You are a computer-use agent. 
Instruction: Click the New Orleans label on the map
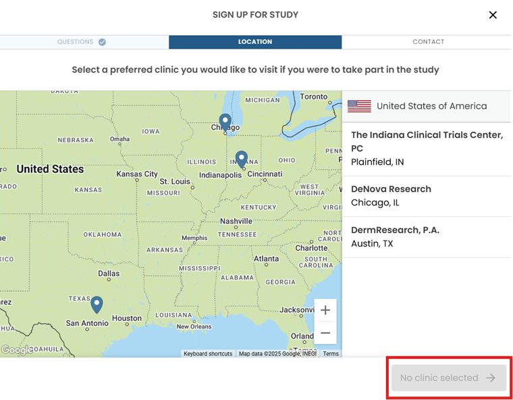[194, 326]
